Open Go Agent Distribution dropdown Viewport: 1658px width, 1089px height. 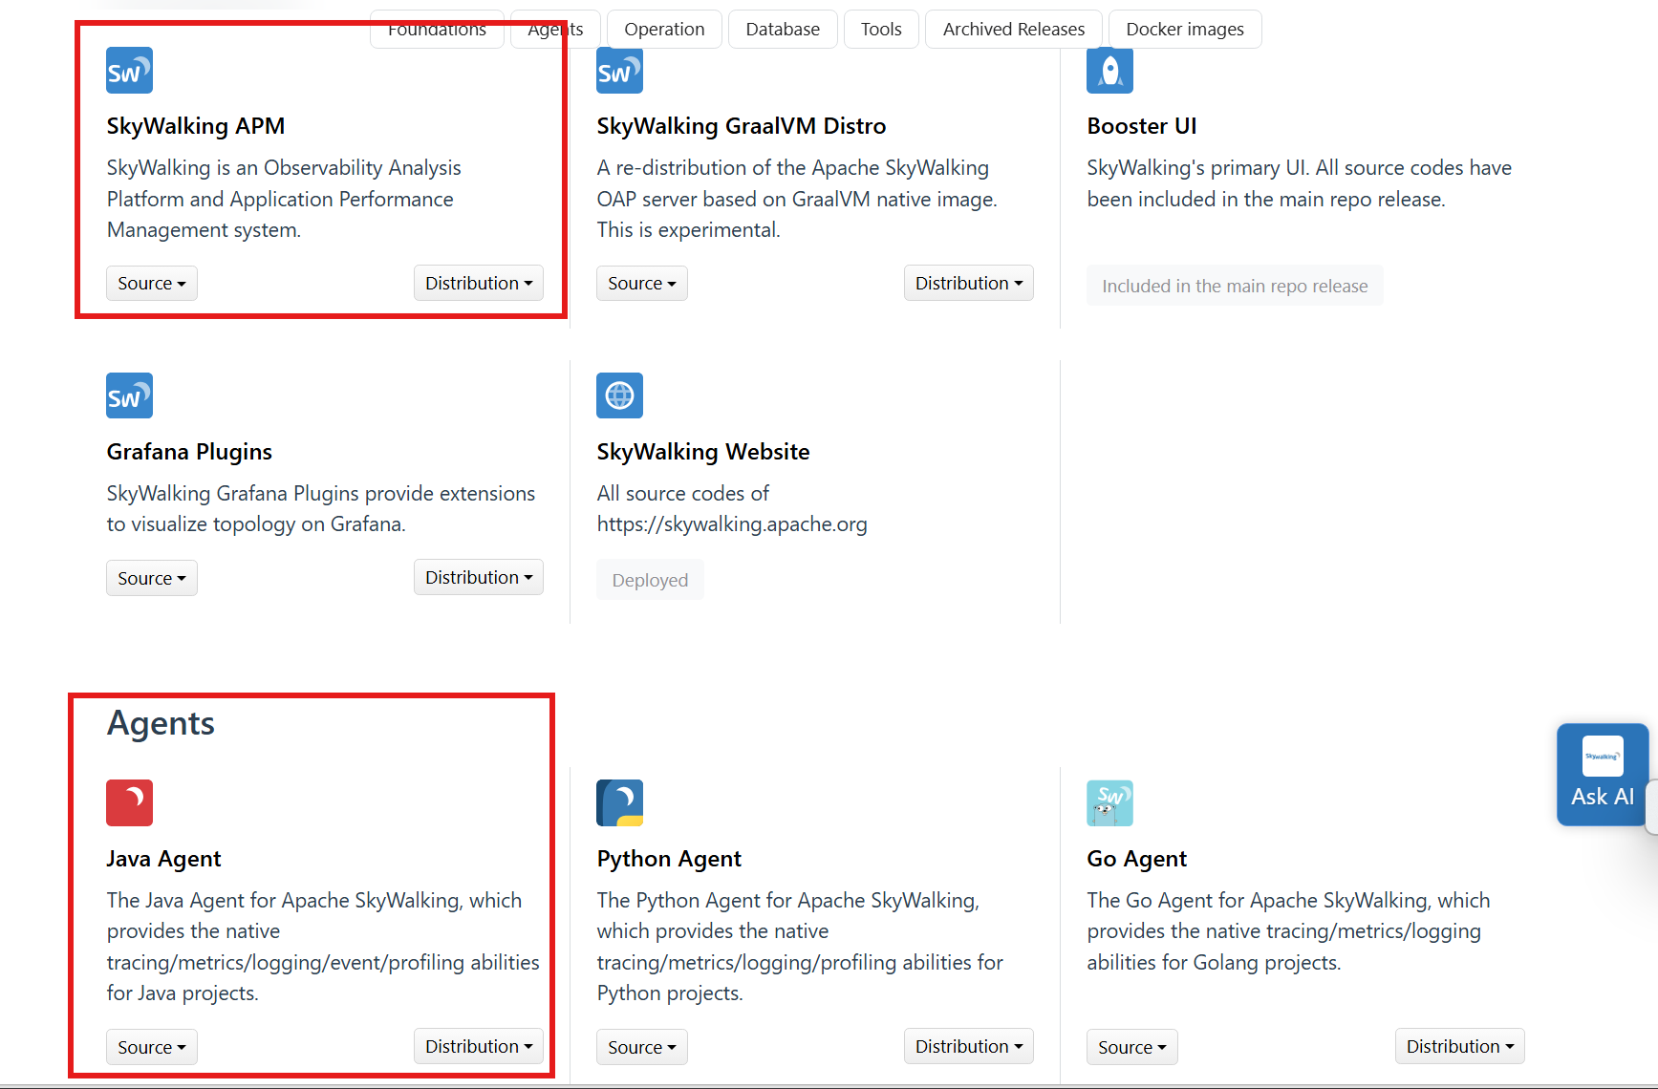1460,1046
